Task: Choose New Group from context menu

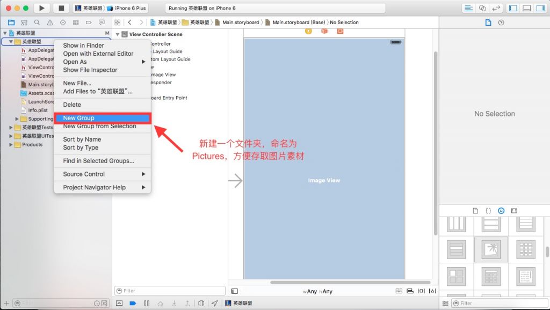Action: click(x=78, y=118)
